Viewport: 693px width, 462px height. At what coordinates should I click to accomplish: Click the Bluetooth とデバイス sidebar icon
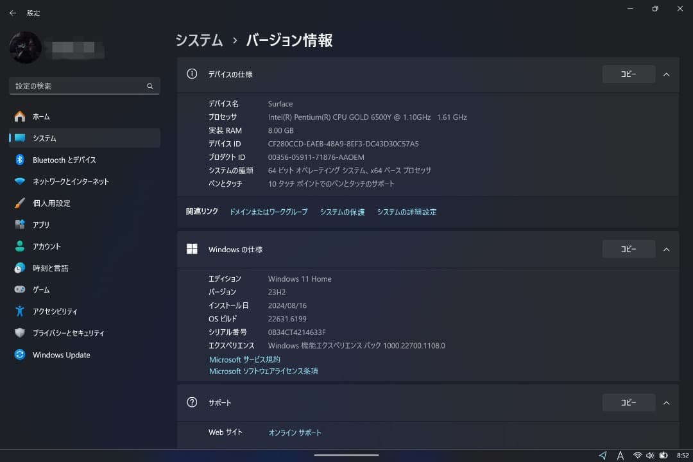pos(20,160)
